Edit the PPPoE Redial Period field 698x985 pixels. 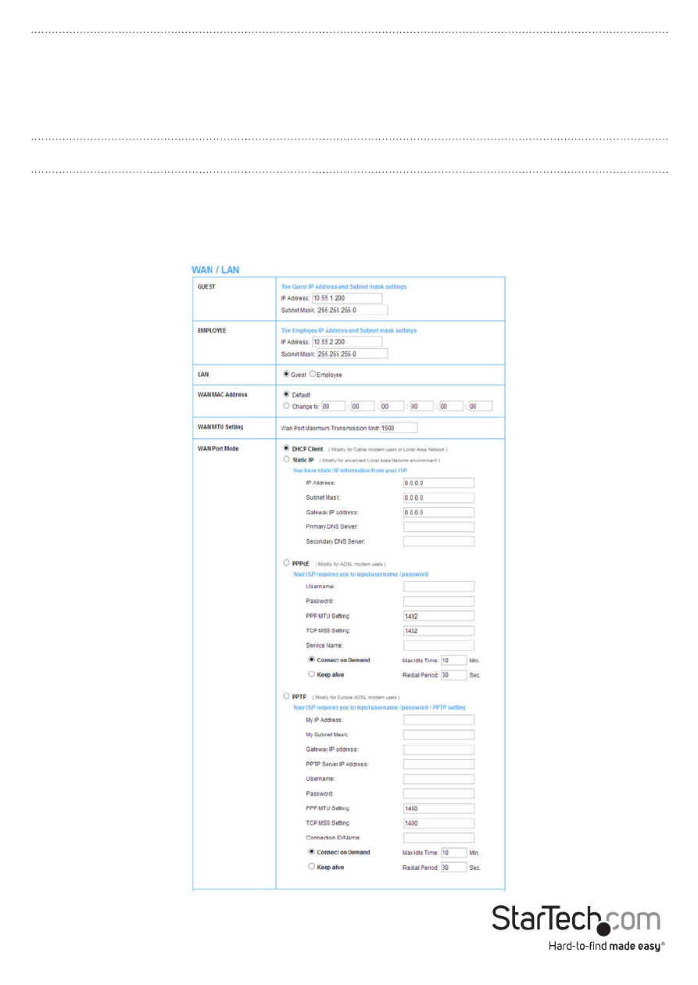click(x=453, y=674)
